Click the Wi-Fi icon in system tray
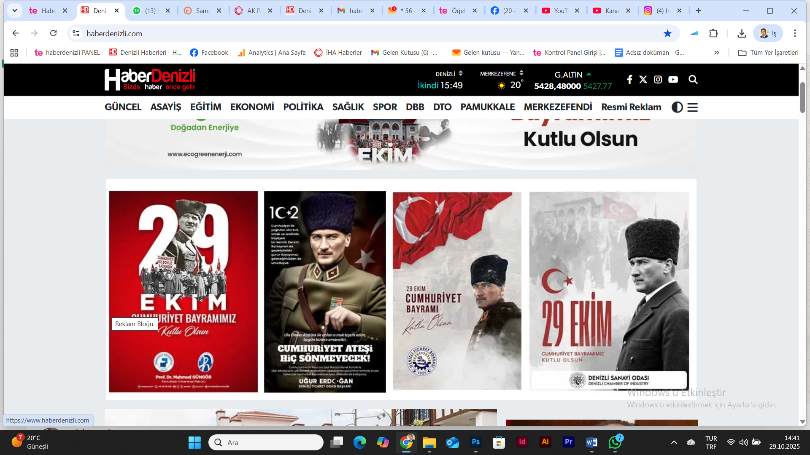The height and width of the screenshot is (455, 810). (x=731, y=442)
